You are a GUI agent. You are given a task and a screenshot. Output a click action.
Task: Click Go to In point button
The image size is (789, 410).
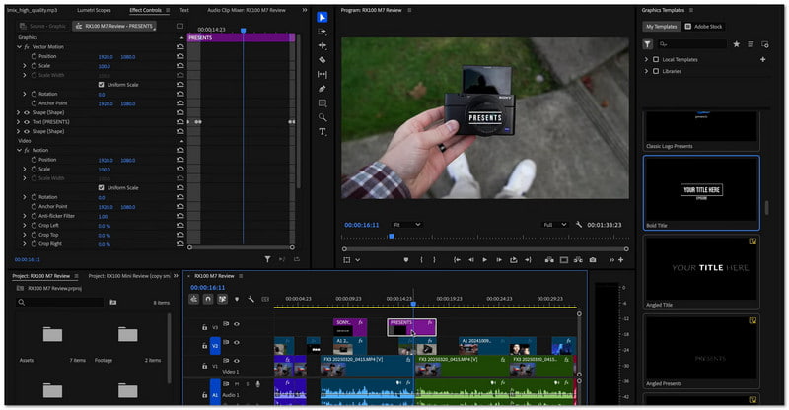coord(457,260)
